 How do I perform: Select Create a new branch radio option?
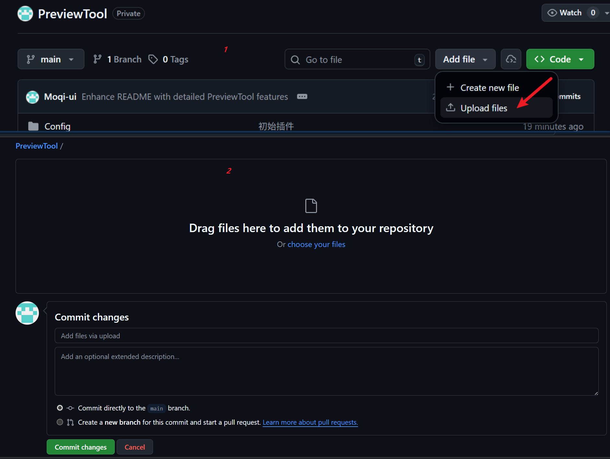[60, 422]
